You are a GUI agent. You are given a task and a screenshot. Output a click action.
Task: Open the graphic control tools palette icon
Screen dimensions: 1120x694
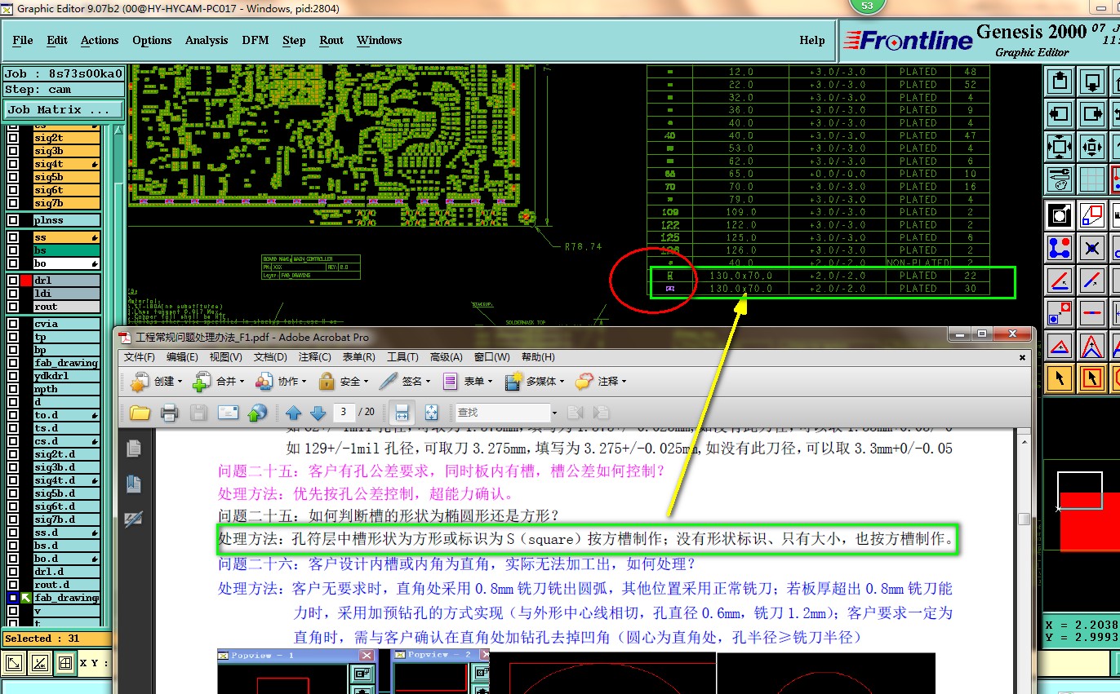coord(1060,179)
